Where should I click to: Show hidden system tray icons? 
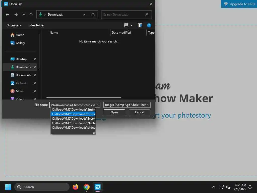[214, 187]
